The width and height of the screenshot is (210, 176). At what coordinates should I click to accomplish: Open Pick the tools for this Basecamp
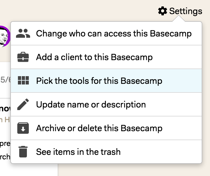(106, 81)
